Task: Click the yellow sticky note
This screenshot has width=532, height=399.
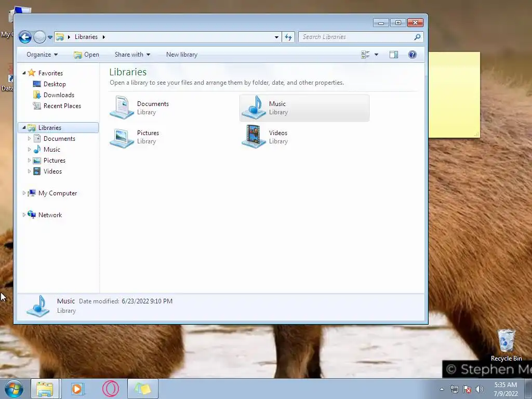Action: (x=454, y=95)
